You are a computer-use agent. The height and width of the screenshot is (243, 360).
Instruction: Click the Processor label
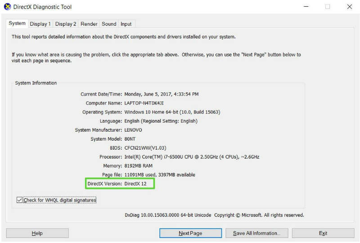point(111,157)
